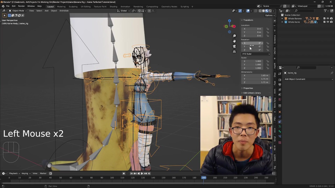
Task: Switch orthographic/perspective with the grid icon
Action: pyautogui.click(x=234, y=52)
